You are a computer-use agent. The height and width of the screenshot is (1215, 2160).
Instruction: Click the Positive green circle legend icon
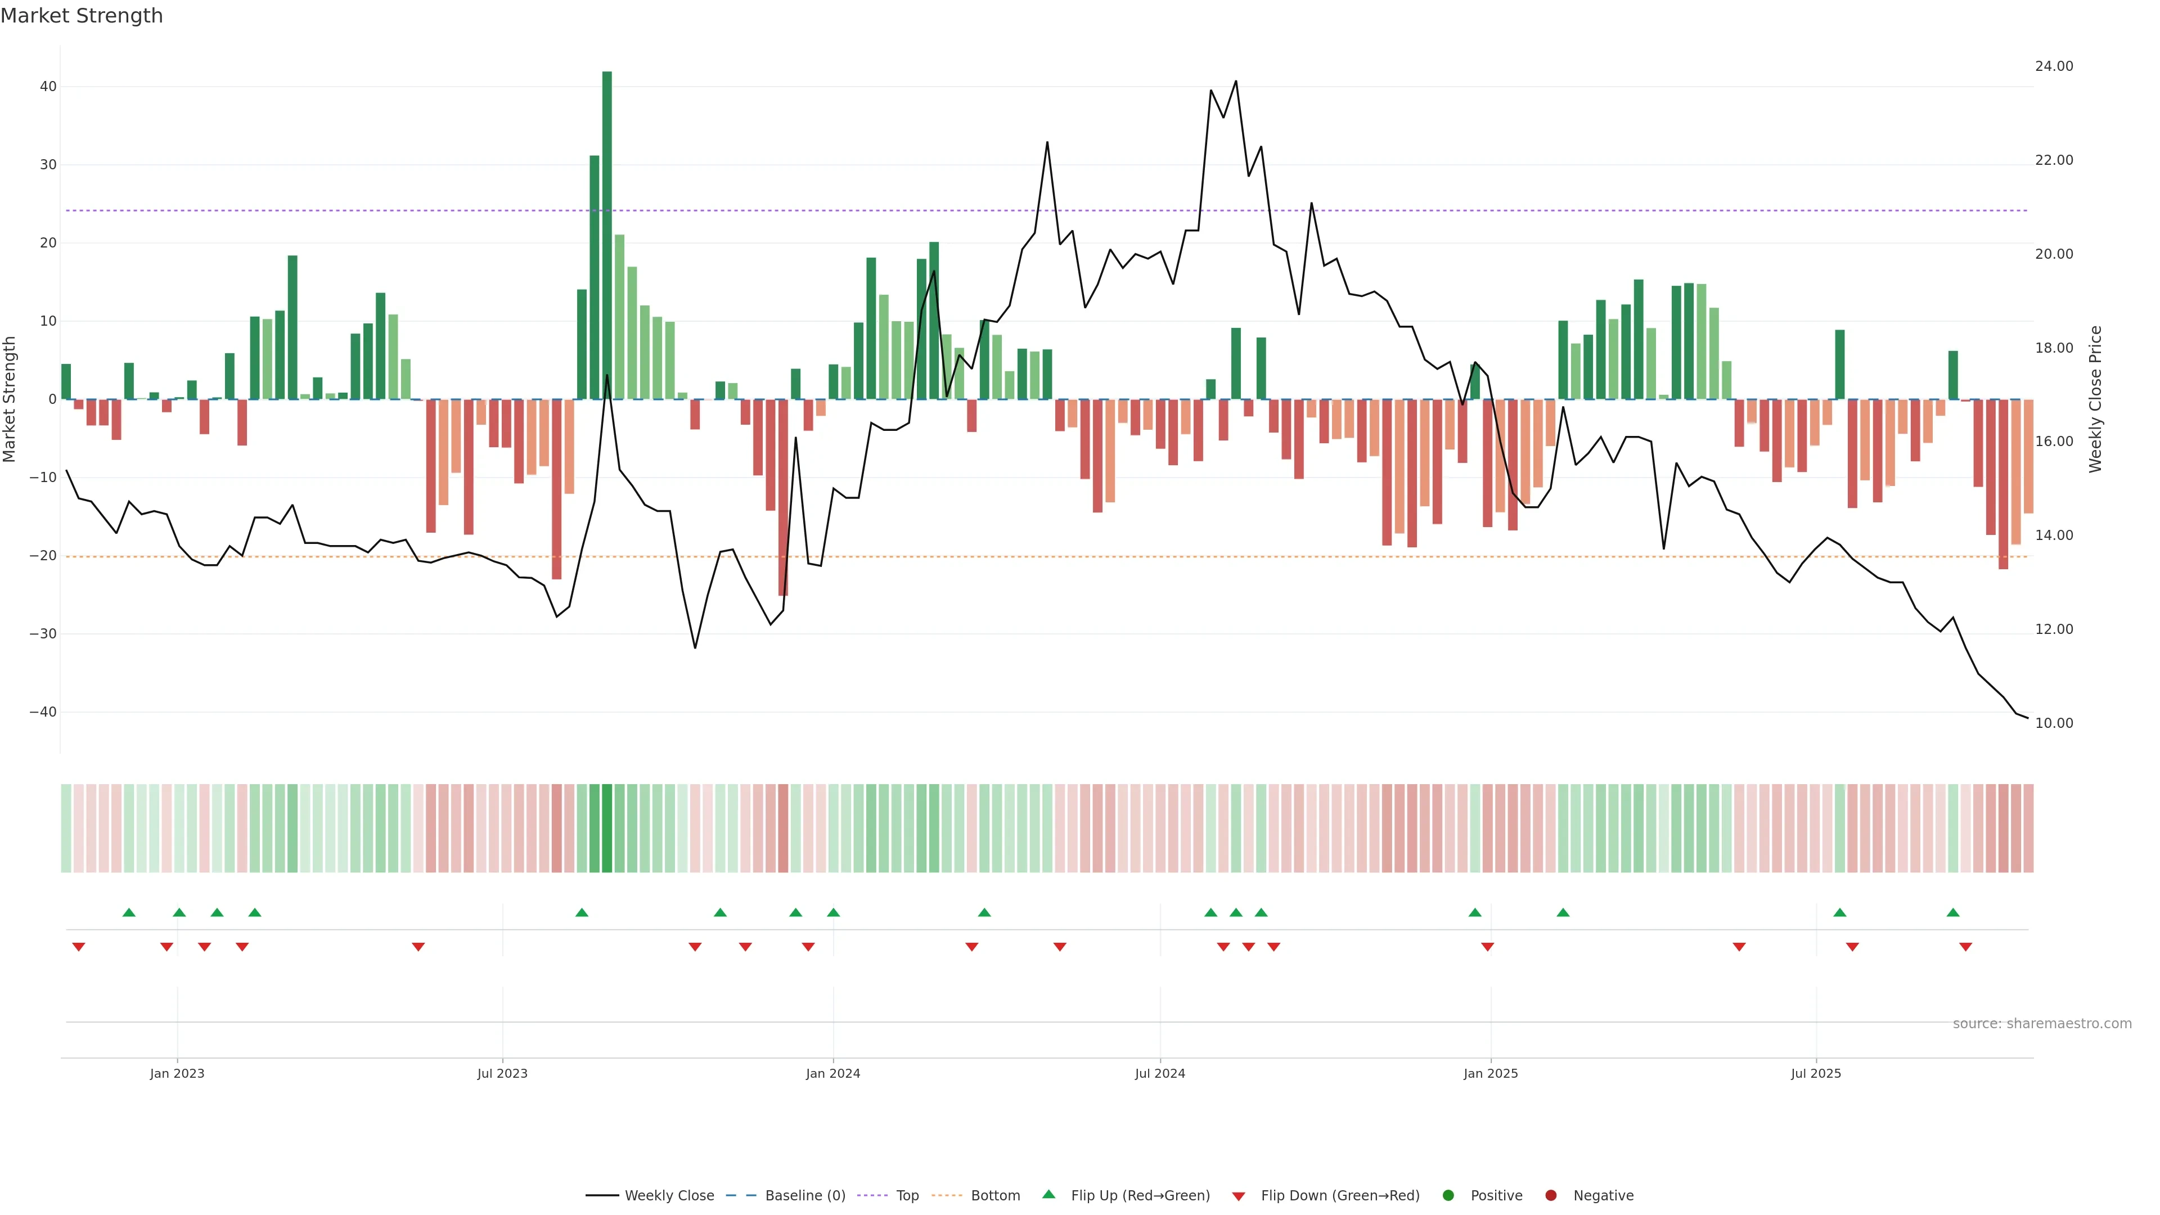tap(1448, 1195)
